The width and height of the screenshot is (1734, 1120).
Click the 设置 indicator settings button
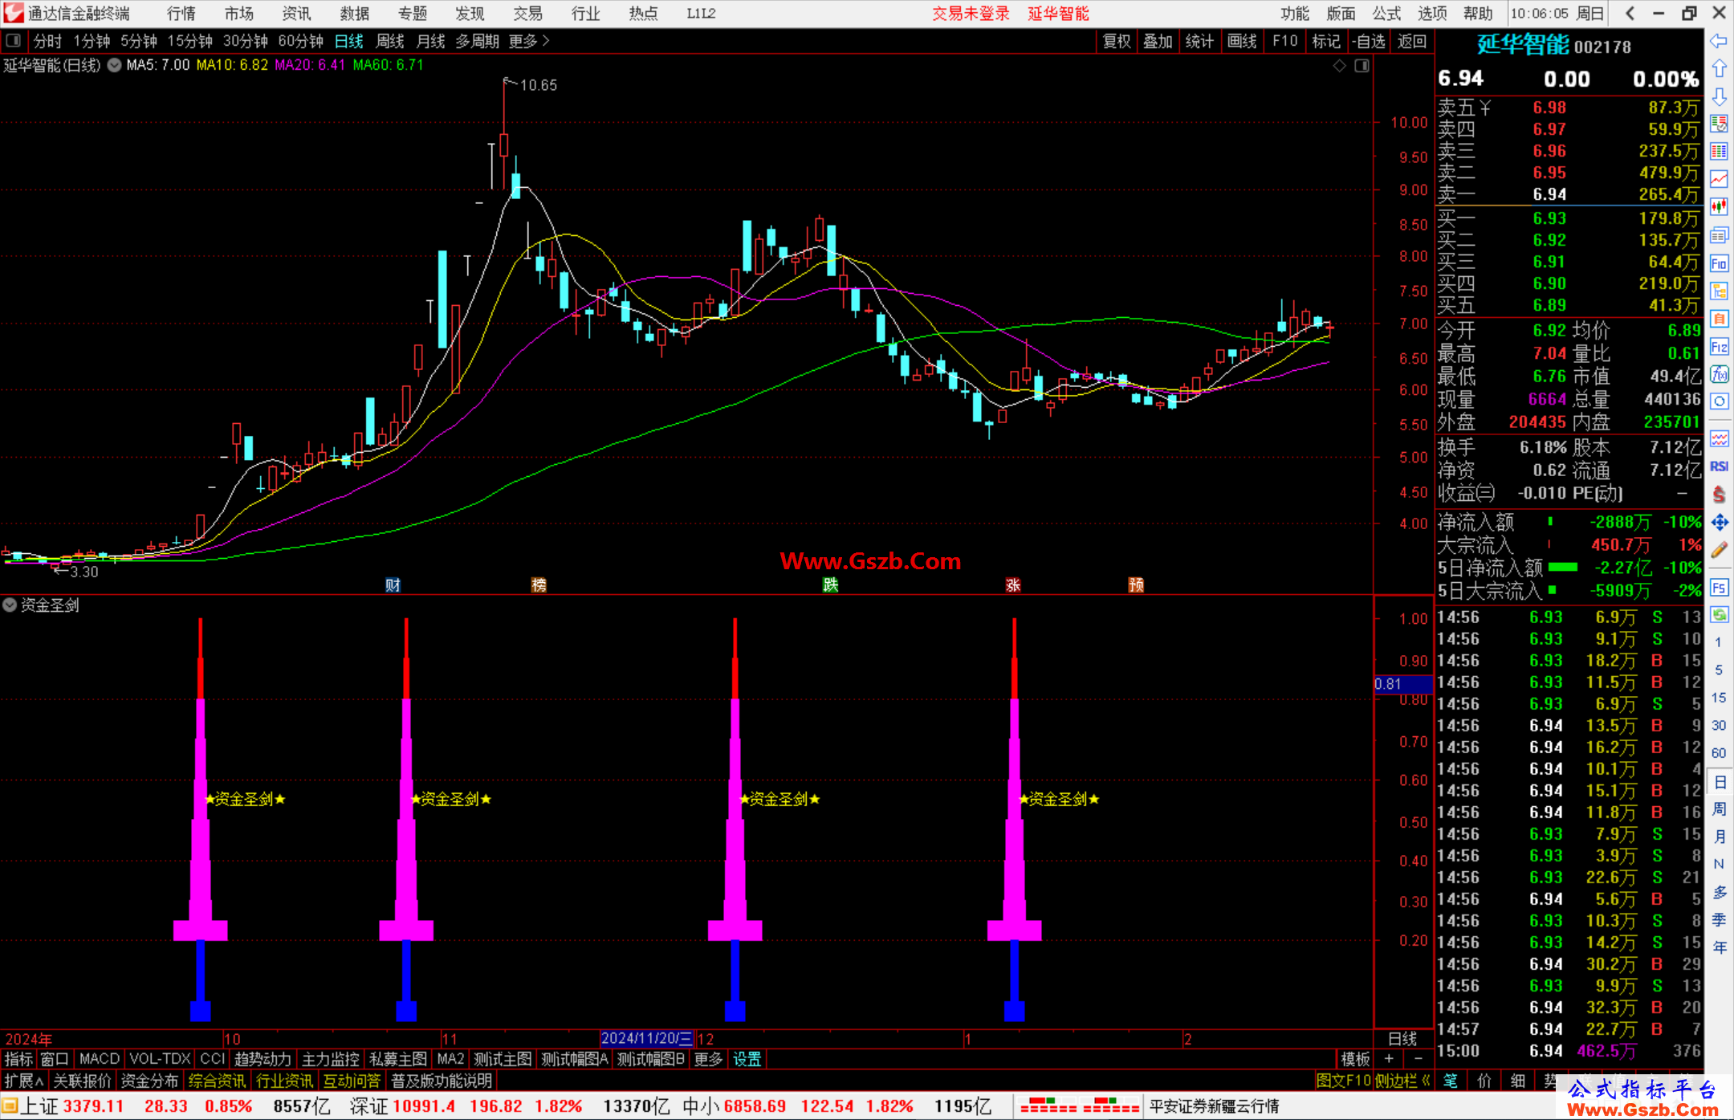(x=747, y=1059)
